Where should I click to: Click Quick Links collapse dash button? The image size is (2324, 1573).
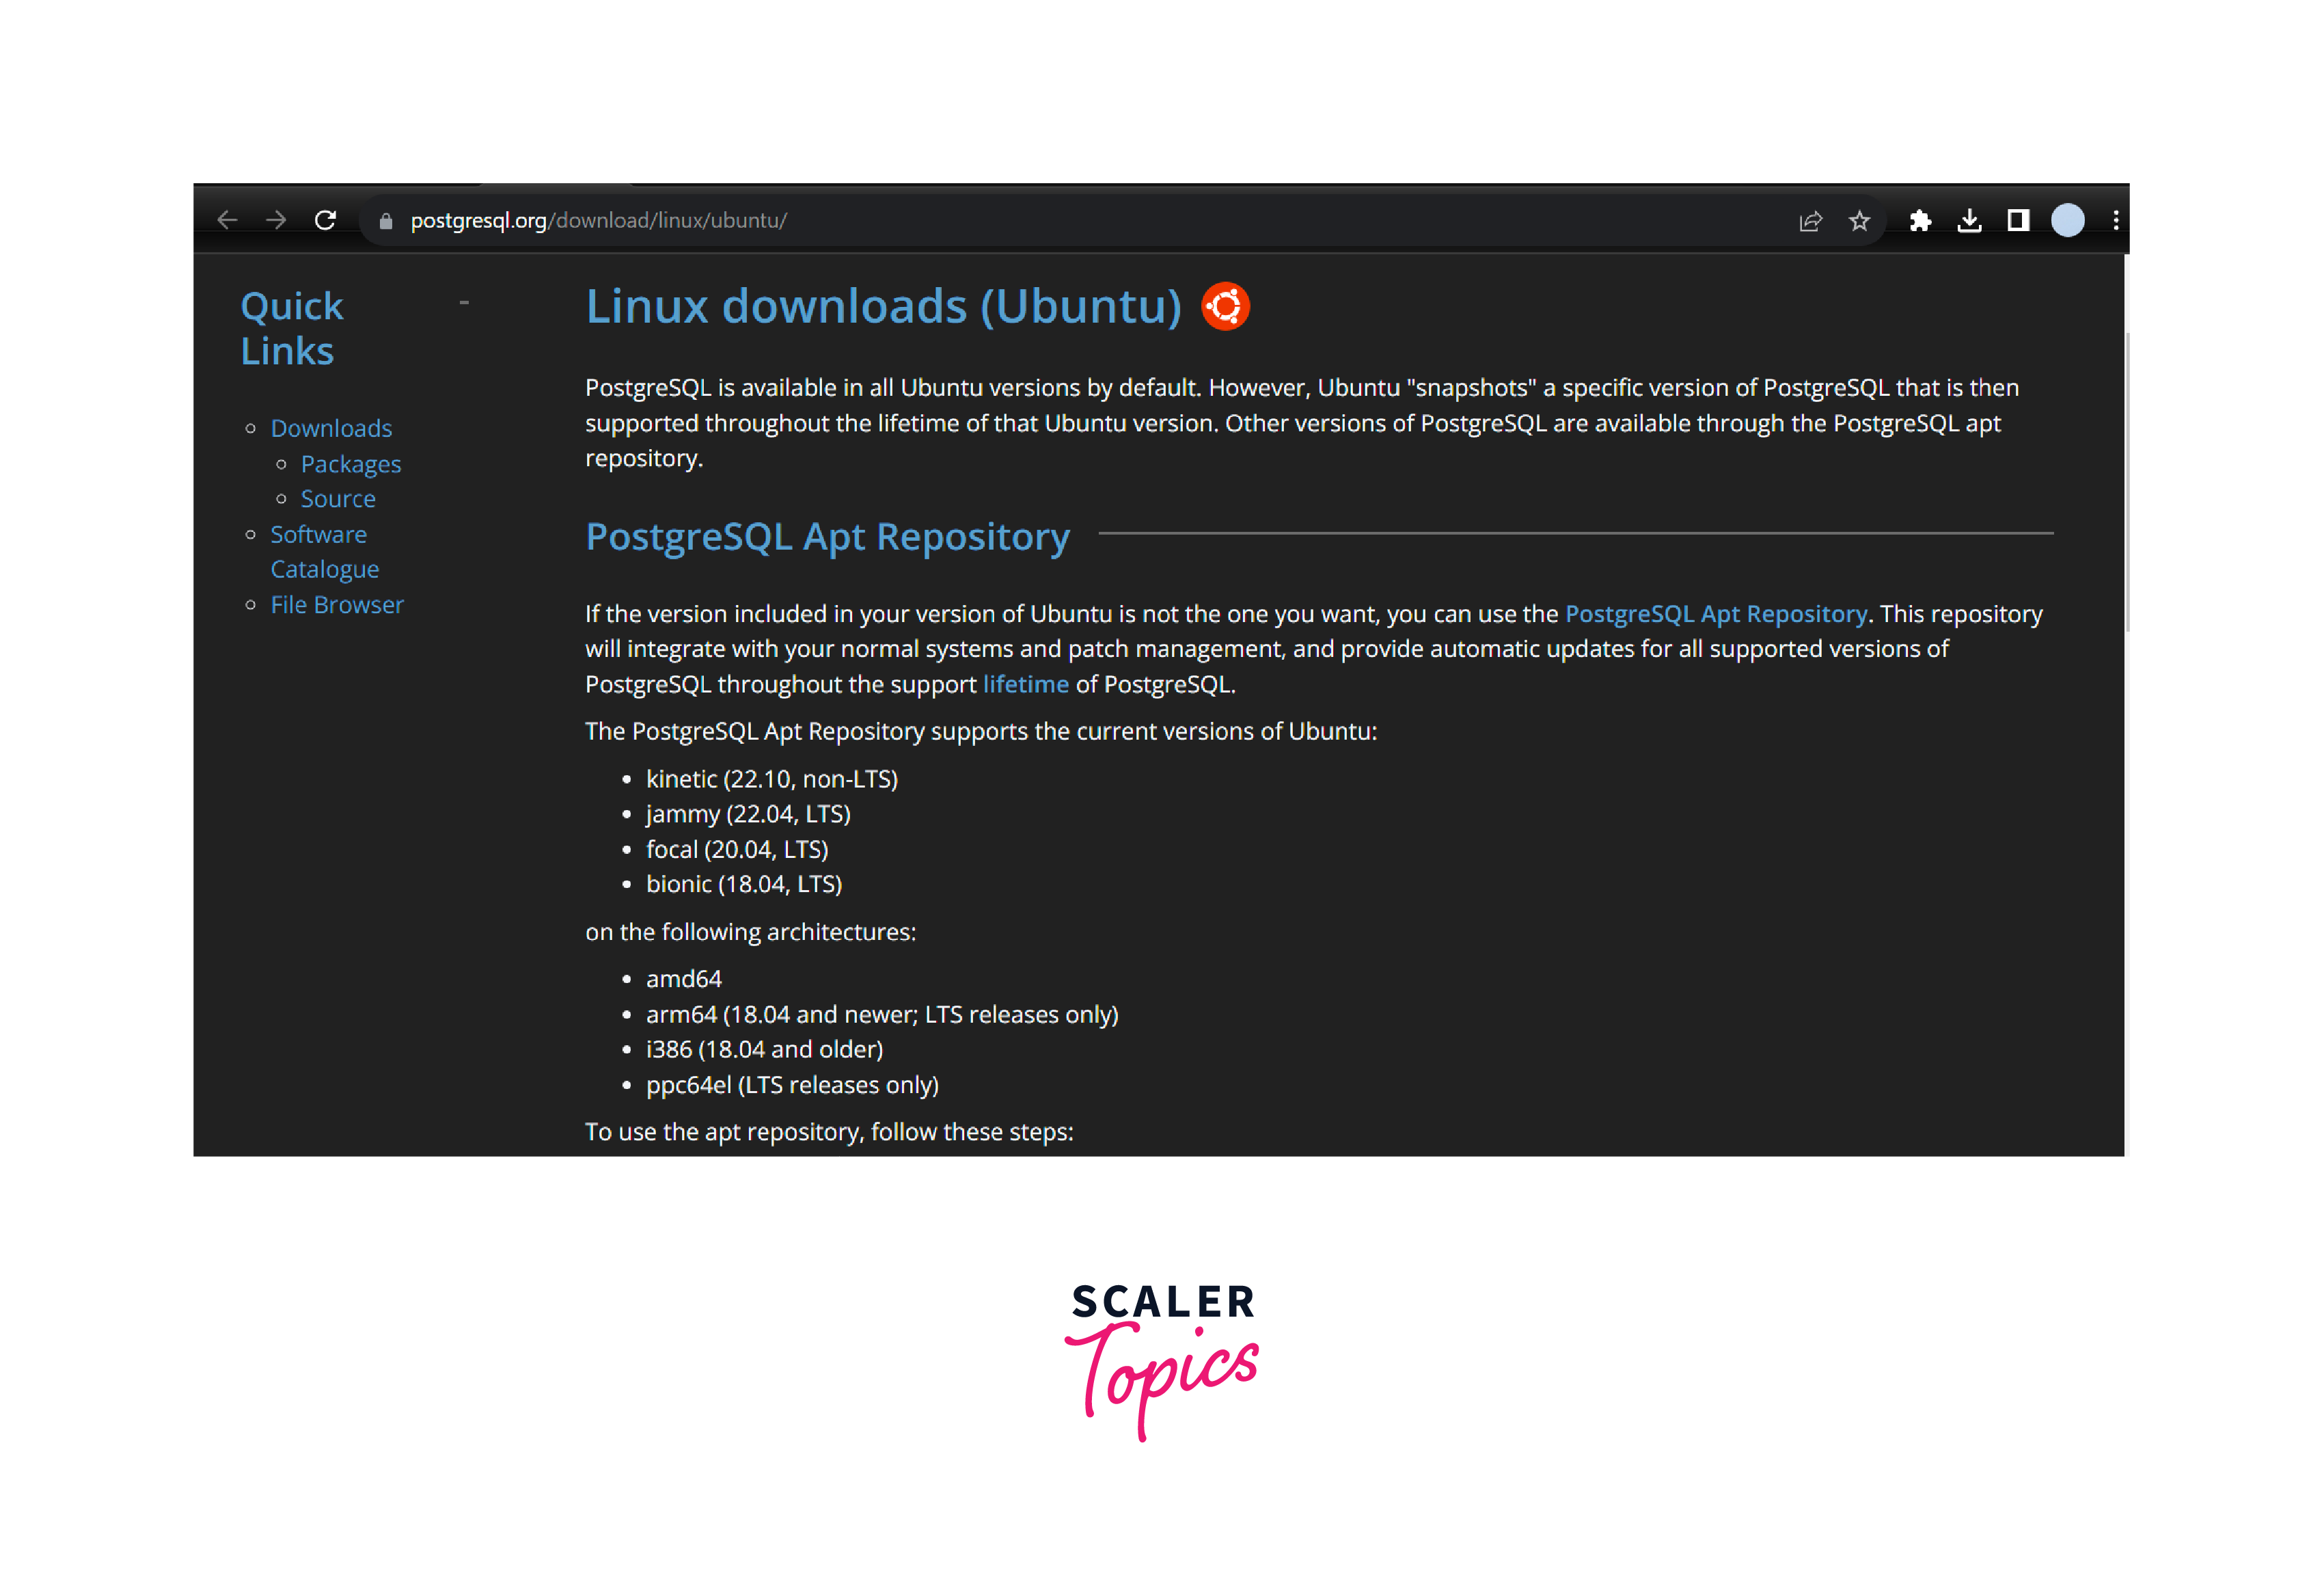click(468, 304)
